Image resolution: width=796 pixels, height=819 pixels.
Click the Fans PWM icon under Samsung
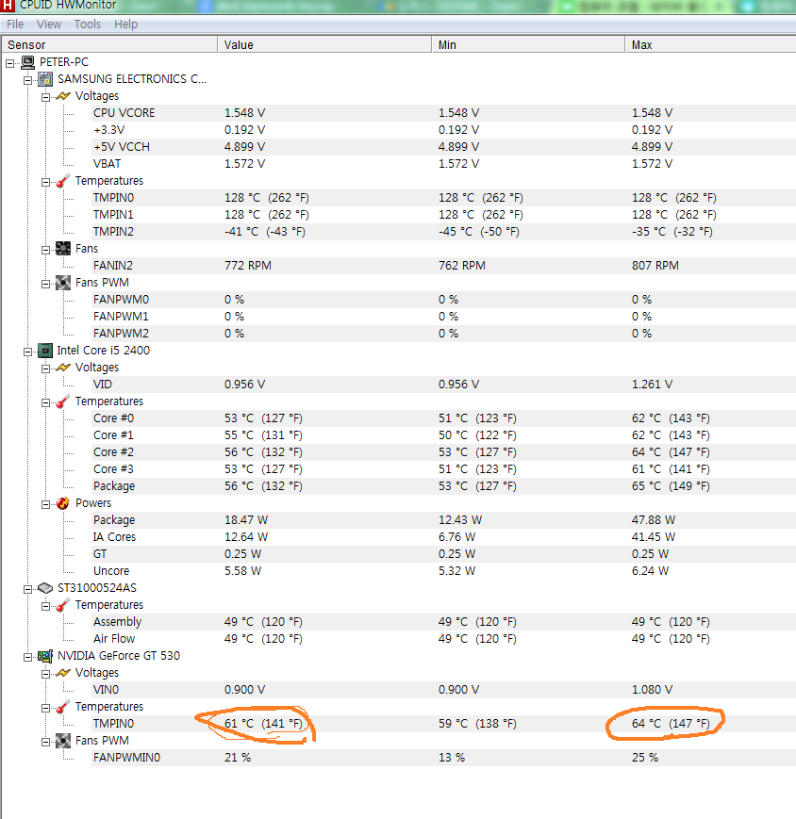point(63,283)
